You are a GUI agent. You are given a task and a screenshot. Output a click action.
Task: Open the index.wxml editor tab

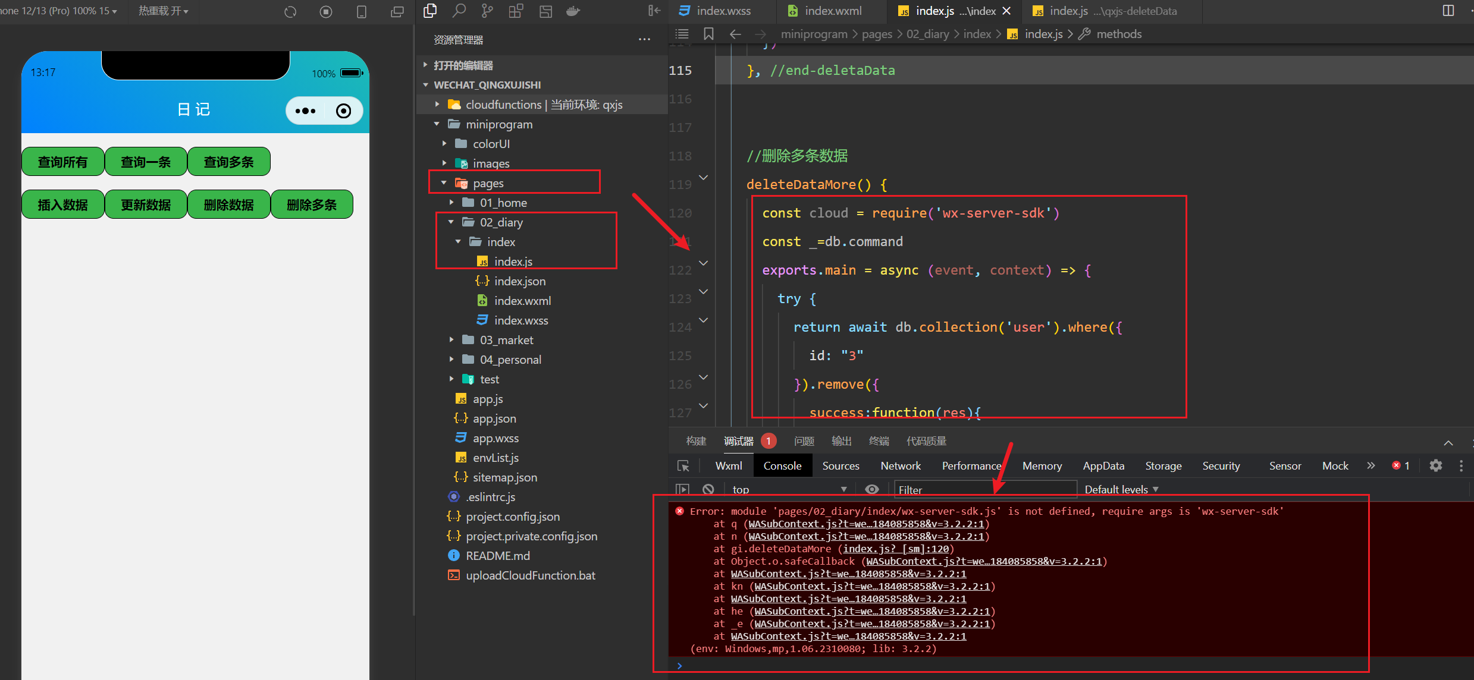832,11
